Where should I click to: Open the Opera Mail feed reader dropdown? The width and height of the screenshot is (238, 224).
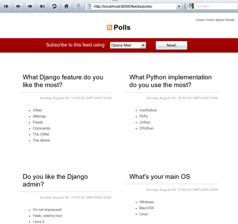(128, 45)
